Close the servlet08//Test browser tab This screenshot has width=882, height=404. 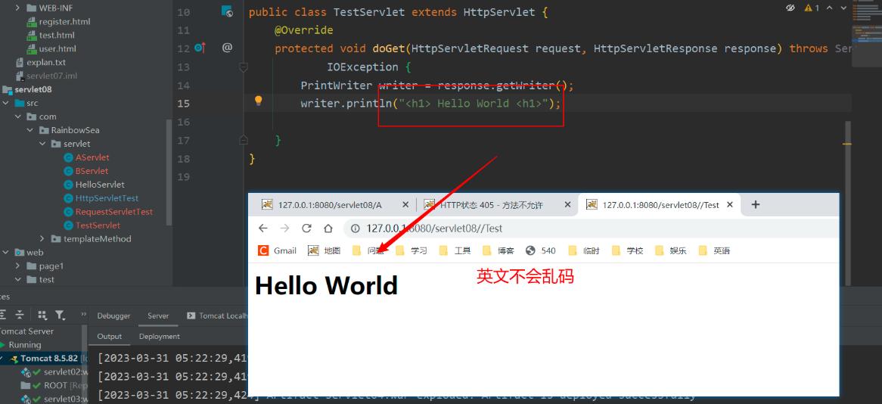[729, 205]
